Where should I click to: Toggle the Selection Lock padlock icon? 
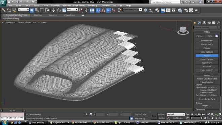pyautogui.click(x=87, y=114)
